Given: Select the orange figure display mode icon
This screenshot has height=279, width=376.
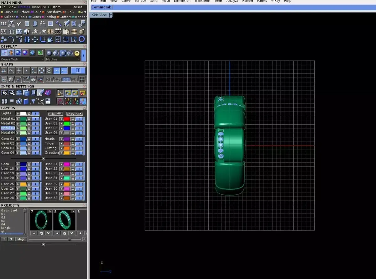Looking at the screenshot, I should [x=11, y=53].
